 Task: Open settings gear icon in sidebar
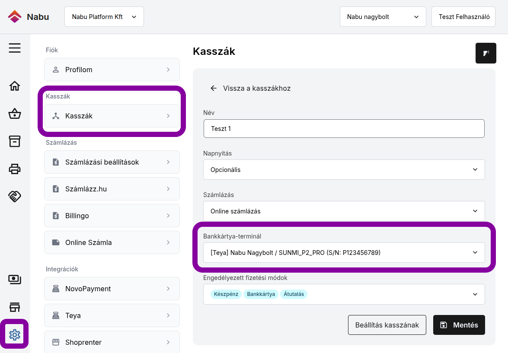pos(15,334)
